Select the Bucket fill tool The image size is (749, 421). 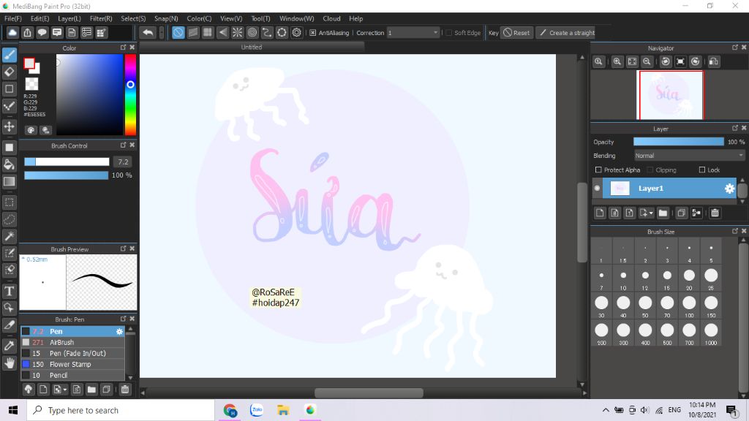point(9,164)
